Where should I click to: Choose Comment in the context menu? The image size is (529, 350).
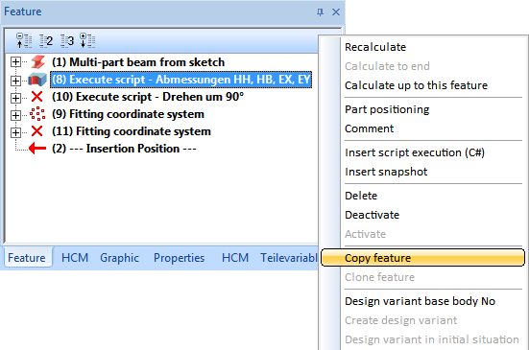click(x=369, y=128)
